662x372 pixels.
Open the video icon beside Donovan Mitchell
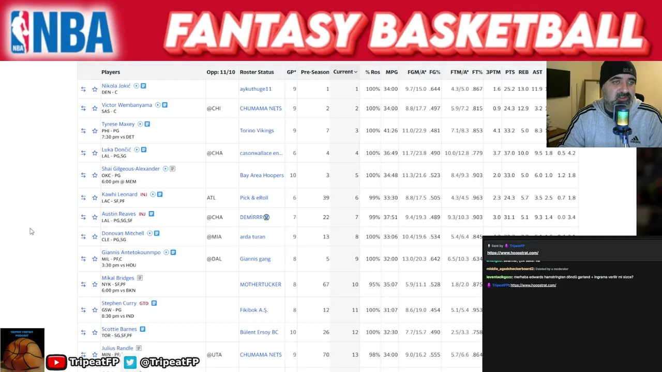[x=149, y=234]
